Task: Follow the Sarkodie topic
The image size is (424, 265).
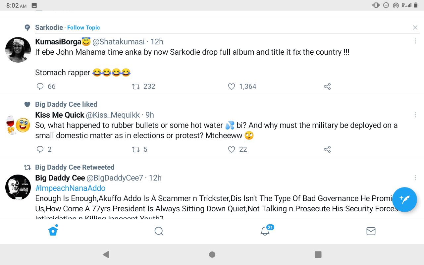Action: click(83, 27)
